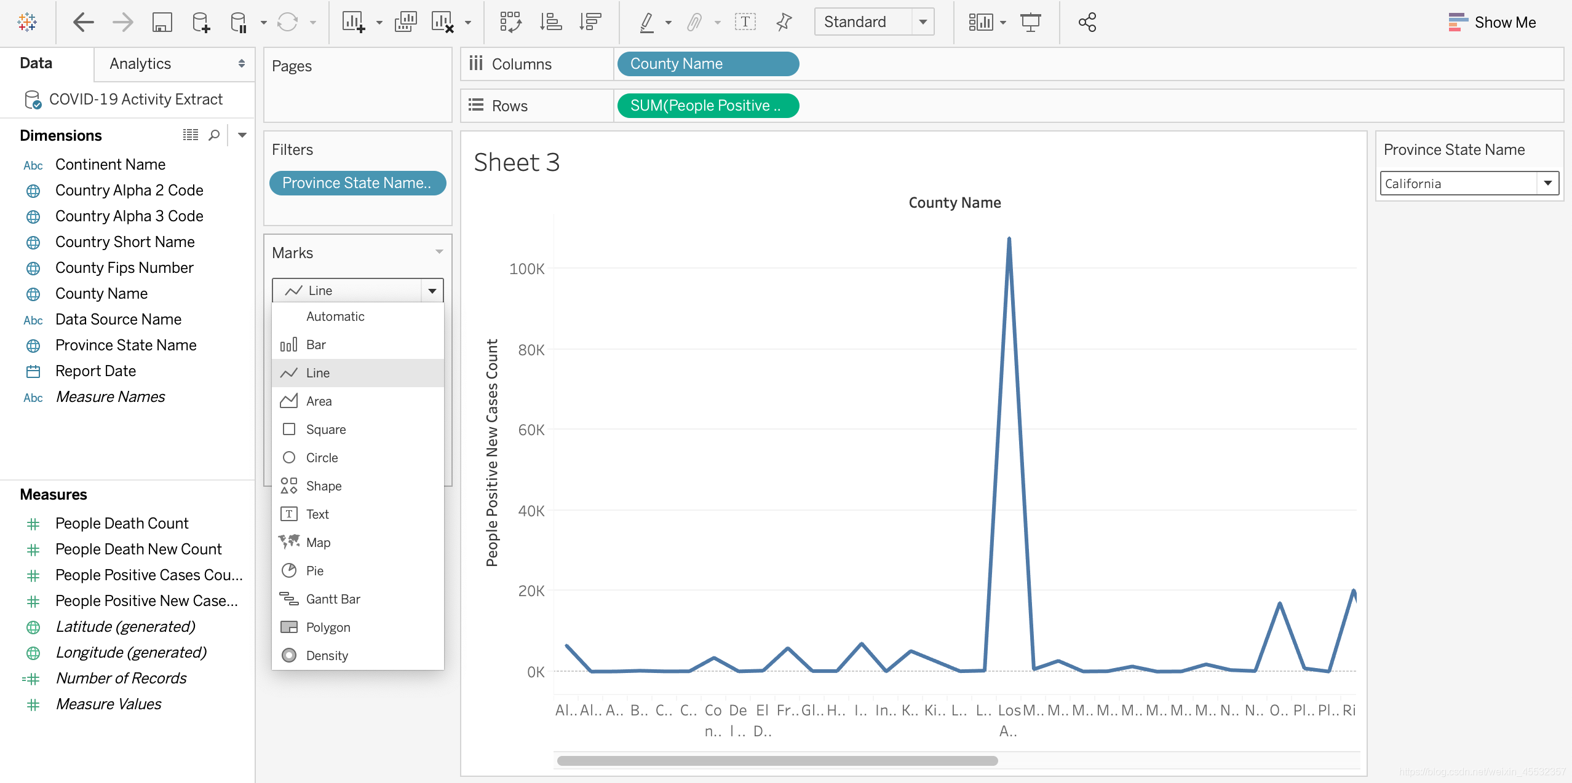Click the Share workbook icon
Viewport: 1572px width, 783px height.
1087,23
